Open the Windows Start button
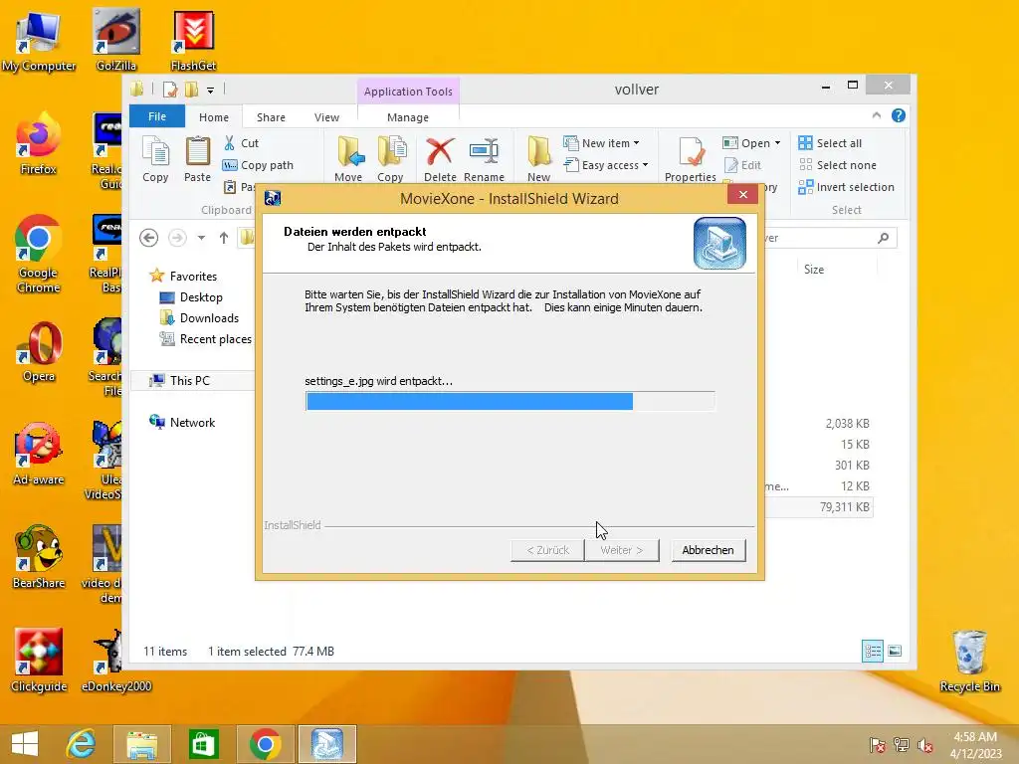Image resolution: width=1019 pixels, height=764 pixels. click(25, 744)
